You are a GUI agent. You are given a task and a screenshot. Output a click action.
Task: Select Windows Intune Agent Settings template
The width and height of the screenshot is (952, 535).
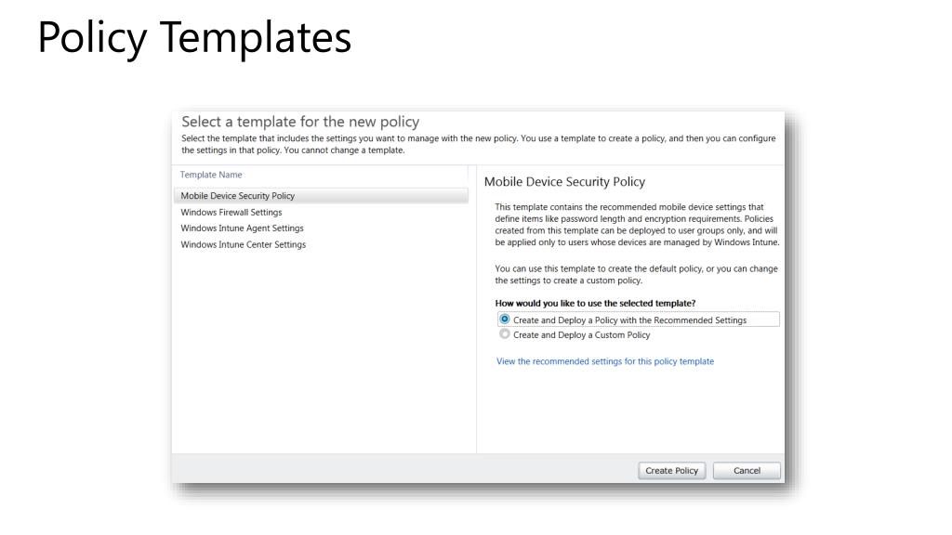point(242,228)
